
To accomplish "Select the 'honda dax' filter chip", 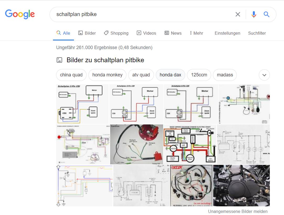I will [x=170, y=75].
